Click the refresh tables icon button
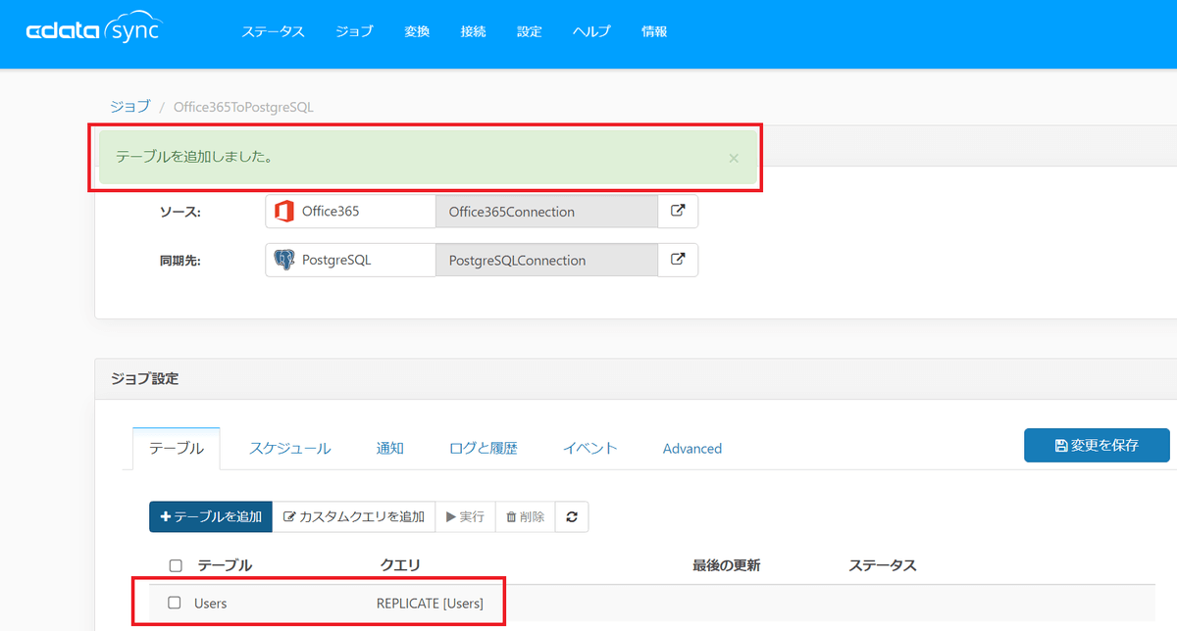The width and height of the screenshot is (1177, 631). coord(572,516)
